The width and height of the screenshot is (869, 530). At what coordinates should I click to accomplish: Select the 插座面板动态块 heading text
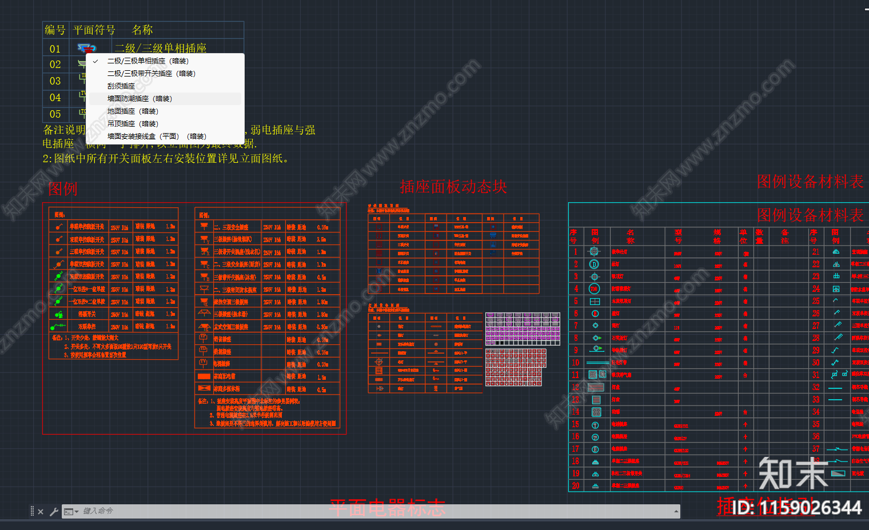pyautogui.click(x=453, y=187)
